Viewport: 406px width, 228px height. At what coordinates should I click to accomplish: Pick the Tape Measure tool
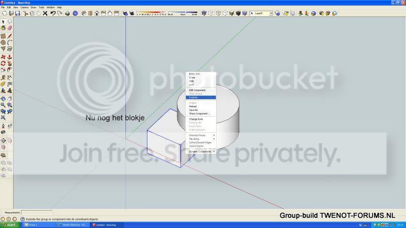pyautogui.click(x=3, y=78)
